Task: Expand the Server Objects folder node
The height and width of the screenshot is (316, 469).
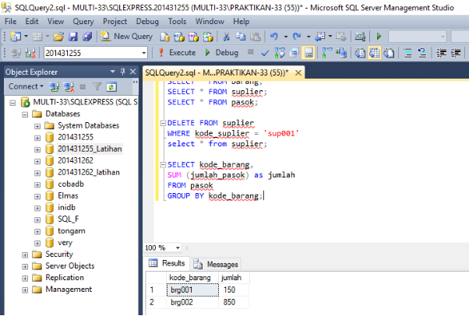Action: tap(25, 267)
